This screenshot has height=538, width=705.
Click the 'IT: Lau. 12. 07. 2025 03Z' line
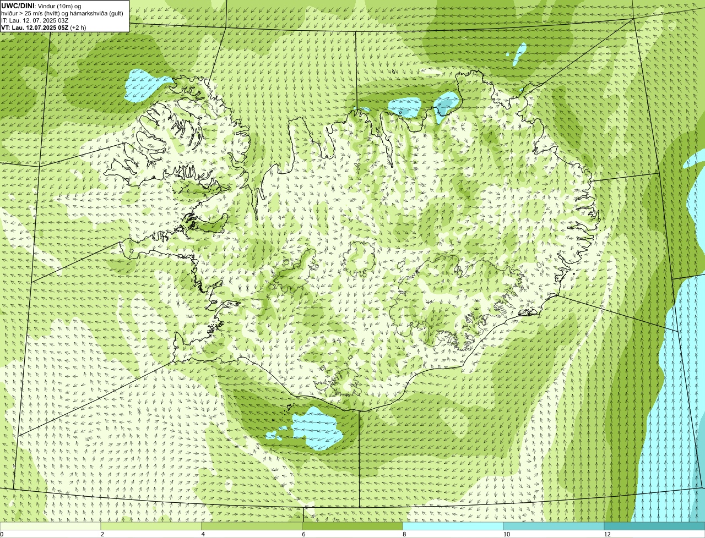[35, 20]
